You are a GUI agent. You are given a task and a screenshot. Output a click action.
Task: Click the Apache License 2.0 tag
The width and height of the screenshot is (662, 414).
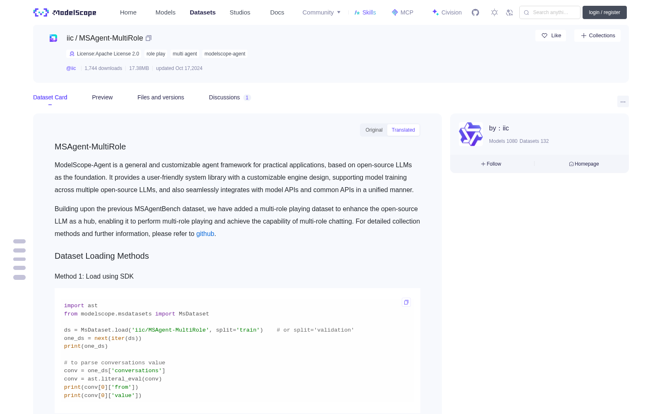[x=104, y=54]
